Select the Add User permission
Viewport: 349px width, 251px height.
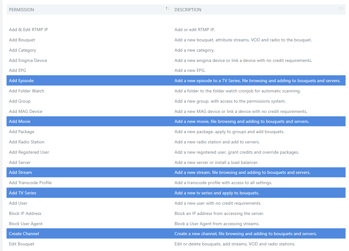(176, 203)
